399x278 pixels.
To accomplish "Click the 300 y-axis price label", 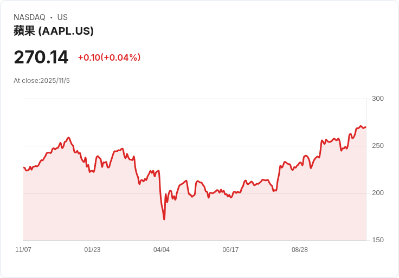I will [x=378, y=99].
